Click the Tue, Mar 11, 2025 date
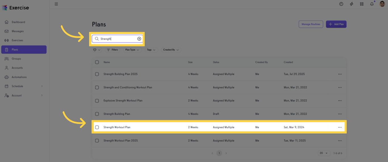Image resolution: width=388 pixels, height=162 pixels. tap(295, 141)
